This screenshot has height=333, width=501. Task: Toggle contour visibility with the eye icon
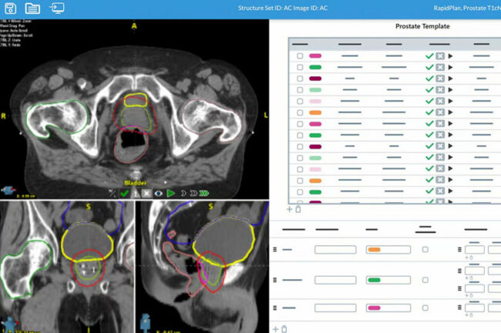tap(159, 193)
